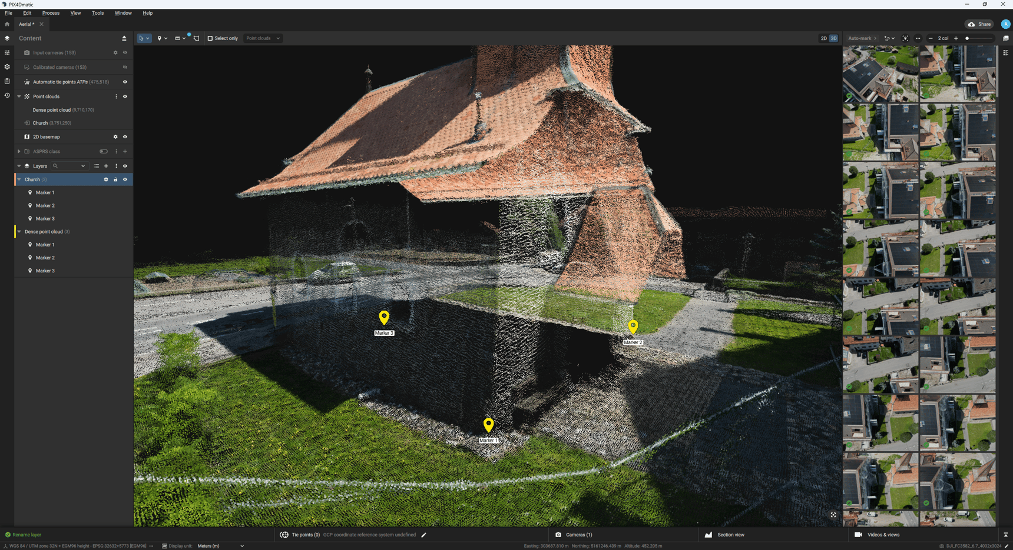
Task: Open the history clock sidebar icon
Action: point(7,95)
